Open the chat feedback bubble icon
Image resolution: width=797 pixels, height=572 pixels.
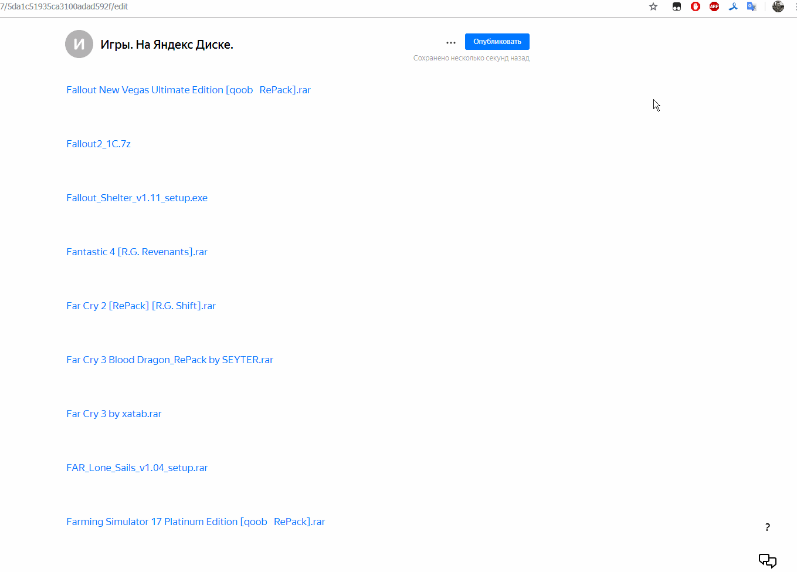click(768, 560)
